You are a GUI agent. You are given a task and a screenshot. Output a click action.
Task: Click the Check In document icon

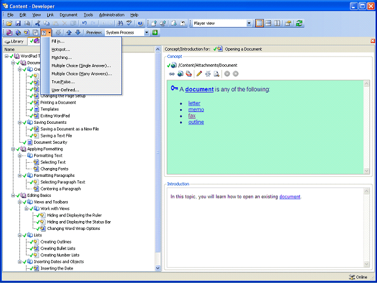click(154, 24)
